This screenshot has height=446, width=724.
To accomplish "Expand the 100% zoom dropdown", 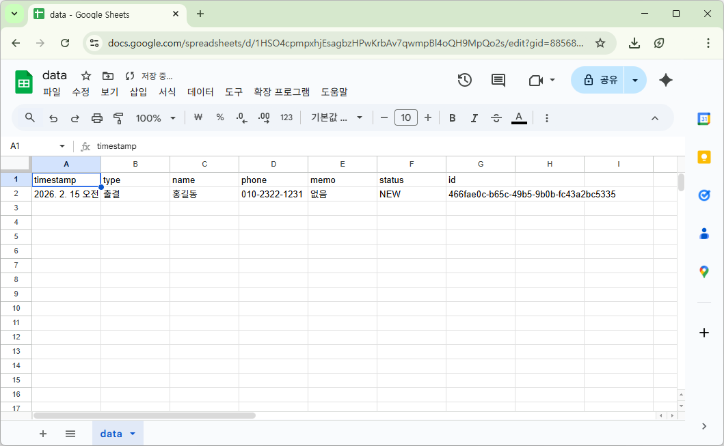I will point(155,117).
